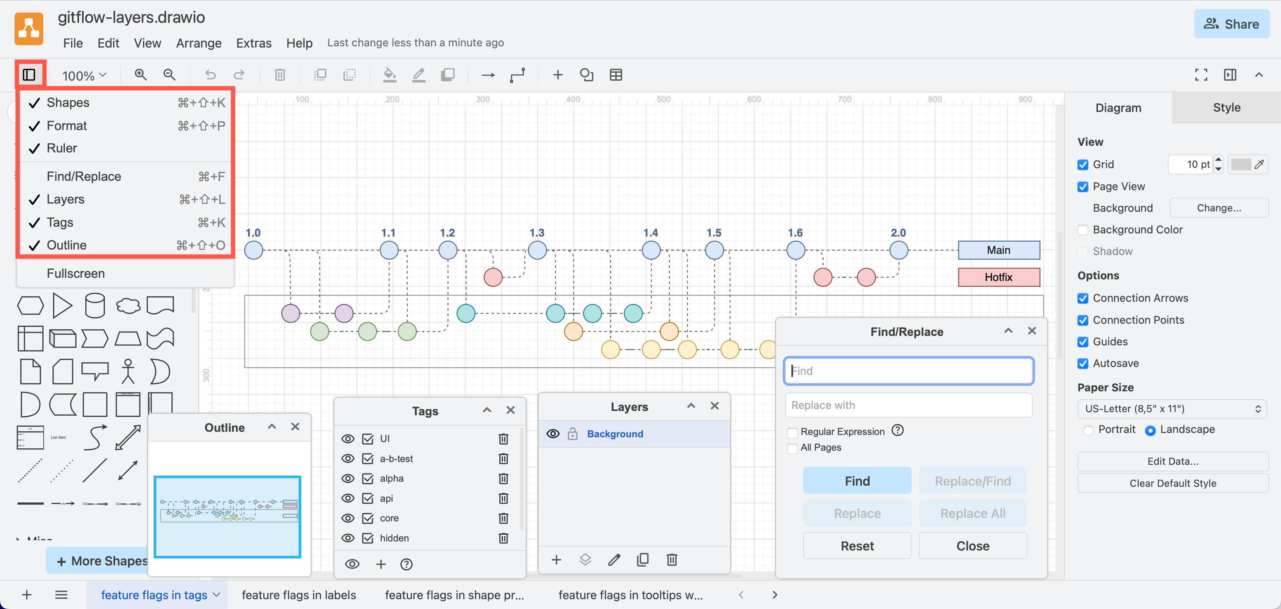
Task: Hide the alpha tag with its eye toggle
Action: [348, 478]
